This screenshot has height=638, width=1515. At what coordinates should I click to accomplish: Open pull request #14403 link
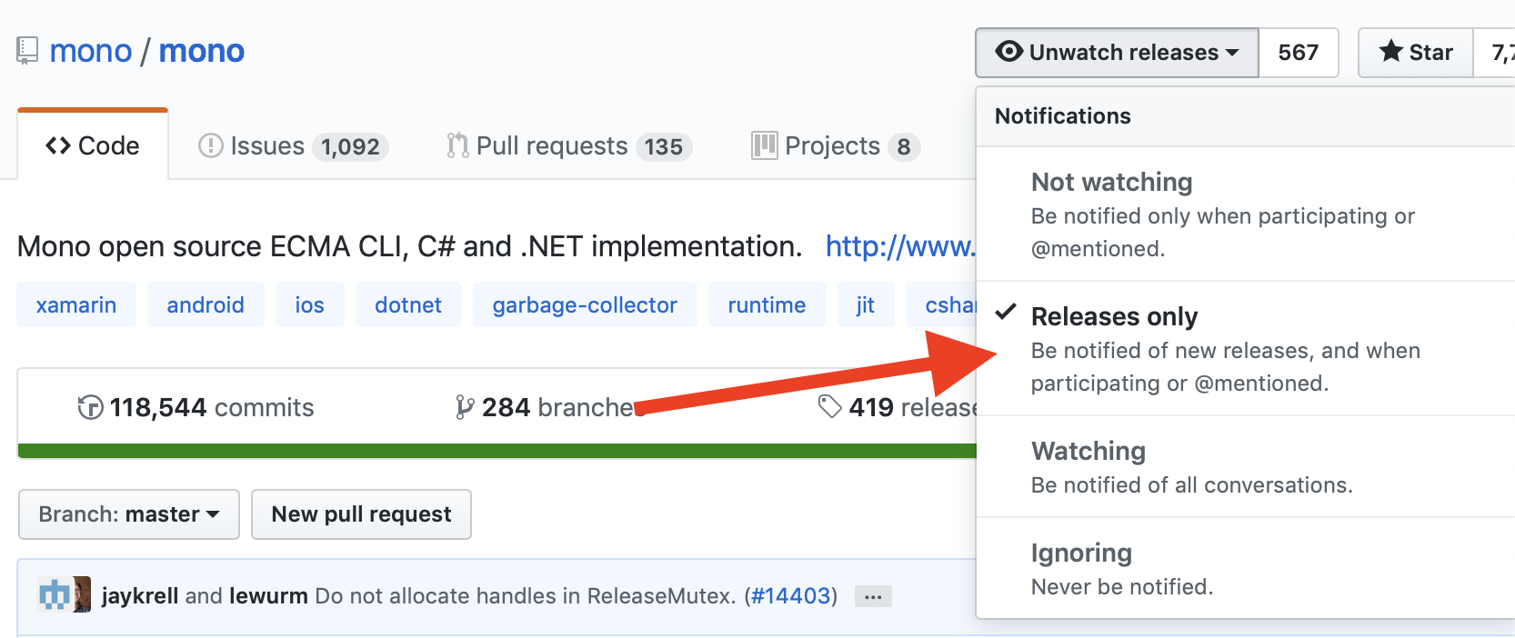point(793,596)
